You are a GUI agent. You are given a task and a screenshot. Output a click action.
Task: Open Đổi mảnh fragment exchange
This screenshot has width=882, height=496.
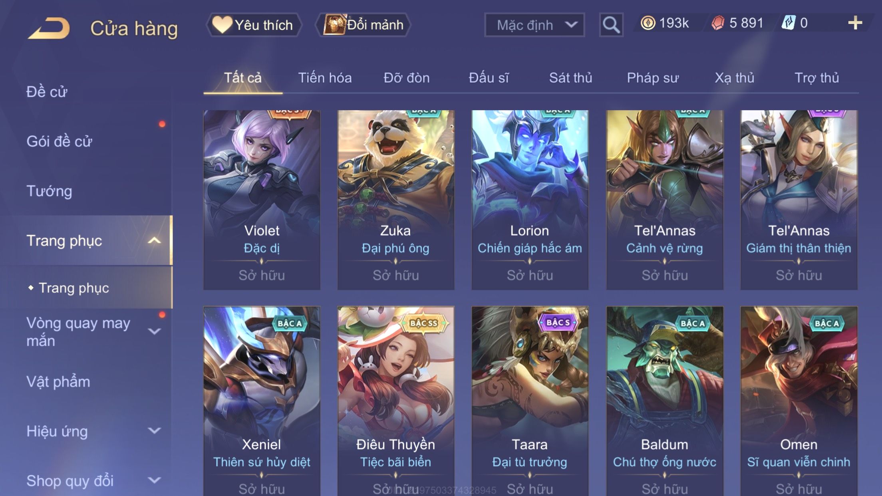[x=363, y=25]
